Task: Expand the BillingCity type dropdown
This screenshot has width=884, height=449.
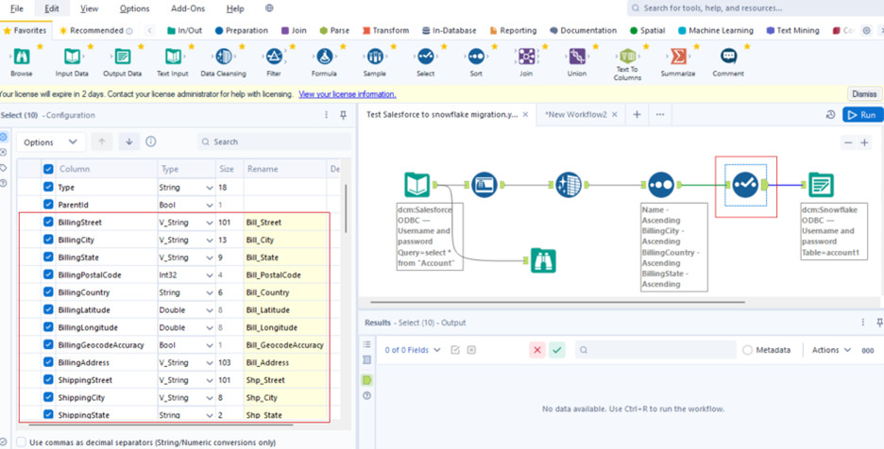Action: [x=209, y=241]
